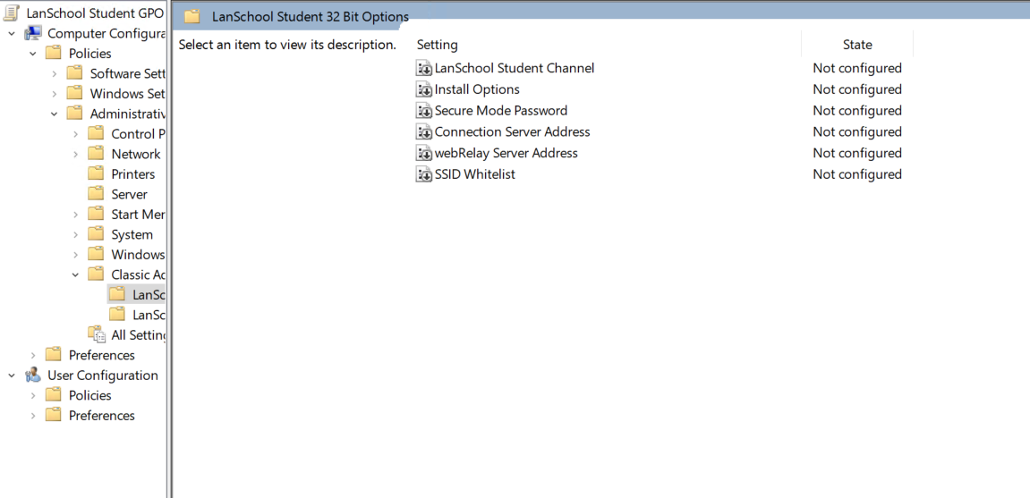Expand the Control Panel node
This screenshot has width=1030, height=498.
[75, 134]
